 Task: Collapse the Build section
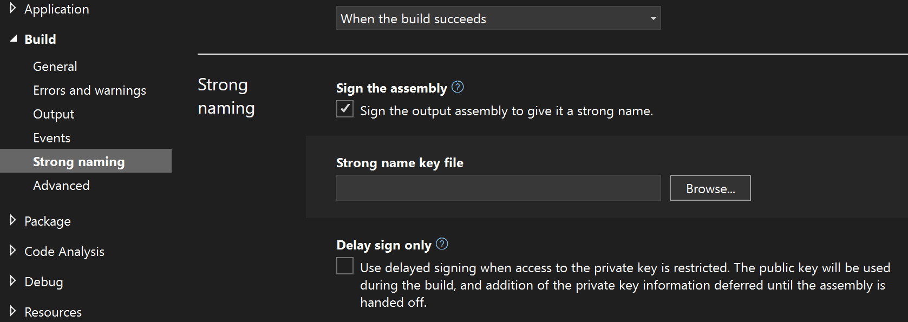point(12,38)
